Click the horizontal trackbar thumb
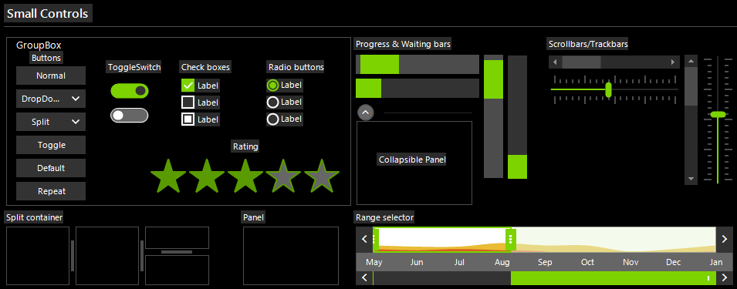The height and width of the screenshot is (289, 737). click(x=609, y=89)
